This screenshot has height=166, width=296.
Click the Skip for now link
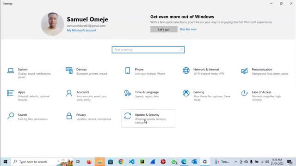click(188, 30)
